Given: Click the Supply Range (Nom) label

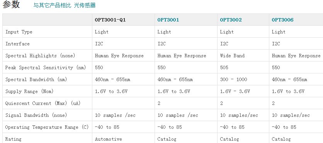Looking at the screenshot, I should (x=29, y=91).
